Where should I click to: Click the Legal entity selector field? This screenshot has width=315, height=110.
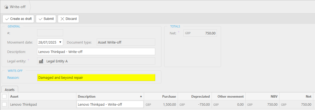(x=96, y=61)
